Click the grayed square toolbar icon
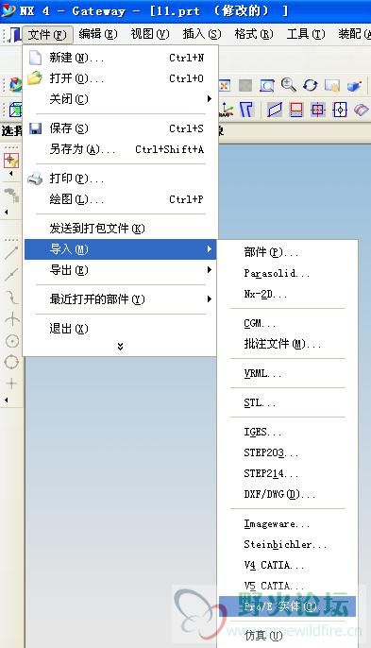The width and height of the screenshot is (371, 648). click(245, 86)
